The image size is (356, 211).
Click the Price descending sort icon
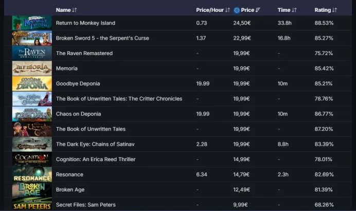(x=258, y=10)
